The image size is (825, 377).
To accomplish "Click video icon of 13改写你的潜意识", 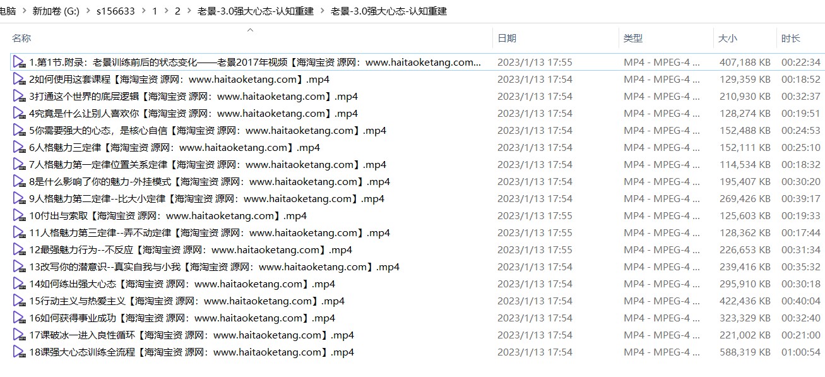I will pyautogui.click(x=19, y=267).
